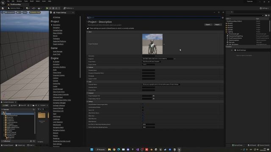The image size is (271, 152).
Task: Collapse the Publisher section
Action: tap(87, 68)
